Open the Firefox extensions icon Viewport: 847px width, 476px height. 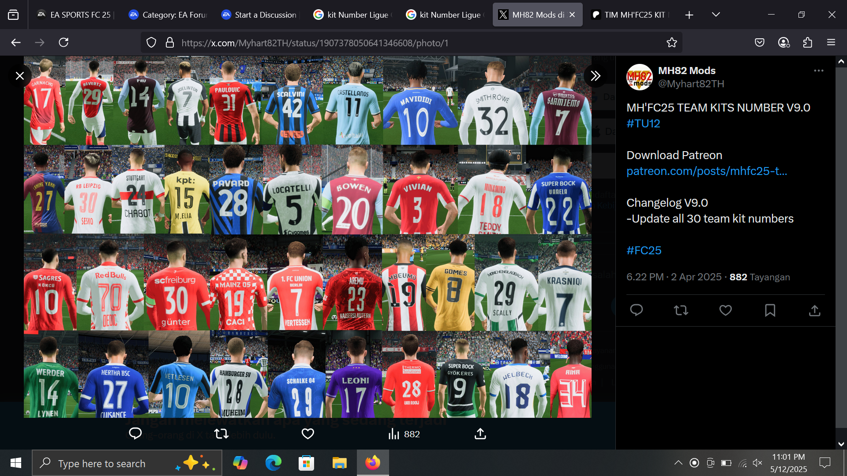(807, 43)
